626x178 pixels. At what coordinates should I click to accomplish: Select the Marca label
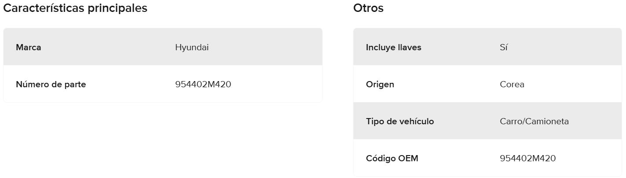29,48
